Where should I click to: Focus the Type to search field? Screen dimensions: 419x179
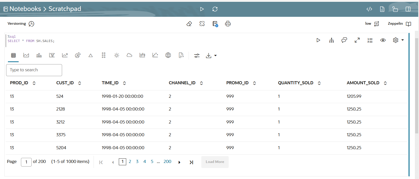(x=34, y=70)
